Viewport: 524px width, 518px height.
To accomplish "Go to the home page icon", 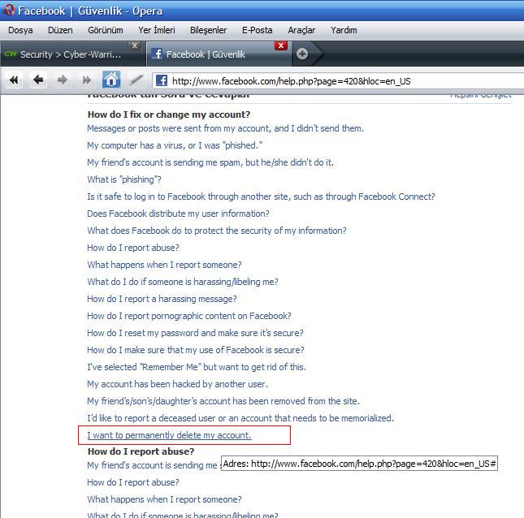I will [111, 80].
